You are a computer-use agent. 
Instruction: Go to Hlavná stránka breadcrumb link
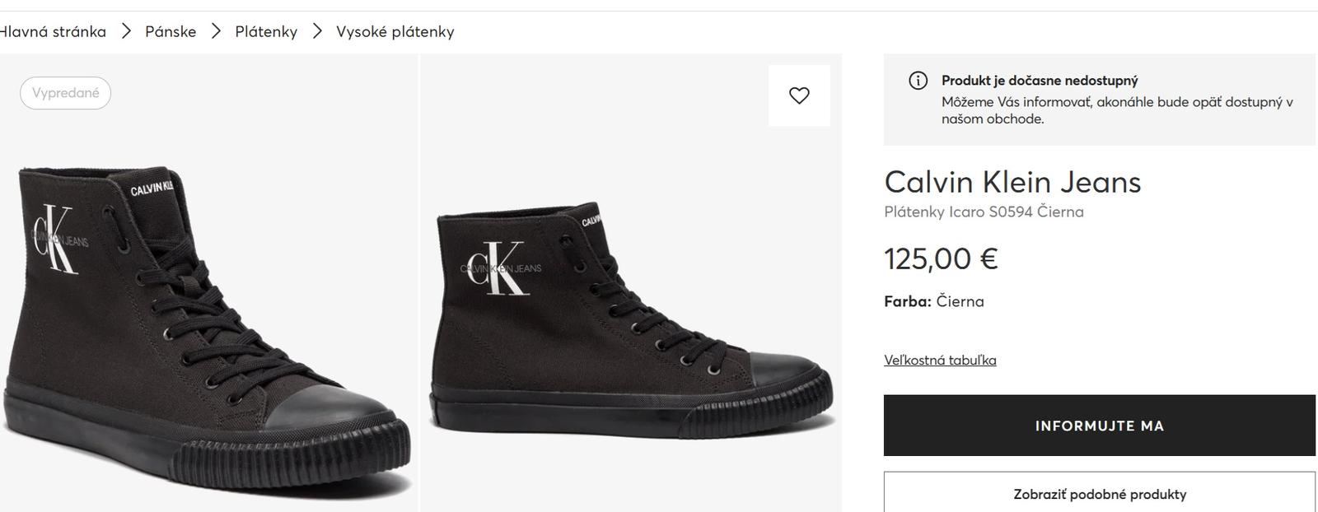pos(53,31)
